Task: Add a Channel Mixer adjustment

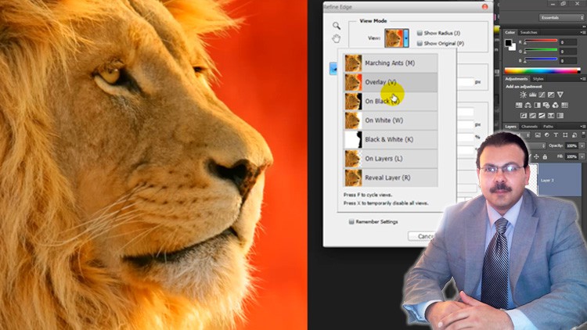Action: tap(556, 105)
